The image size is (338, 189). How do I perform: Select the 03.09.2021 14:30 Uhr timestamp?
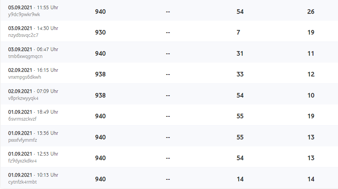coord(33,28)
